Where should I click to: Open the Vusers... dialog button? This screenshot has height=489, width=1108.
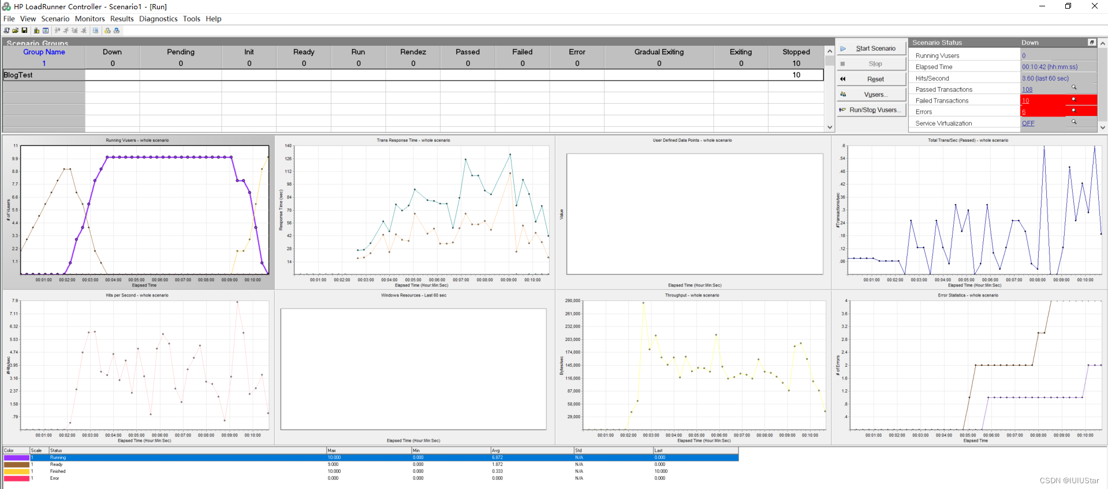871,95
